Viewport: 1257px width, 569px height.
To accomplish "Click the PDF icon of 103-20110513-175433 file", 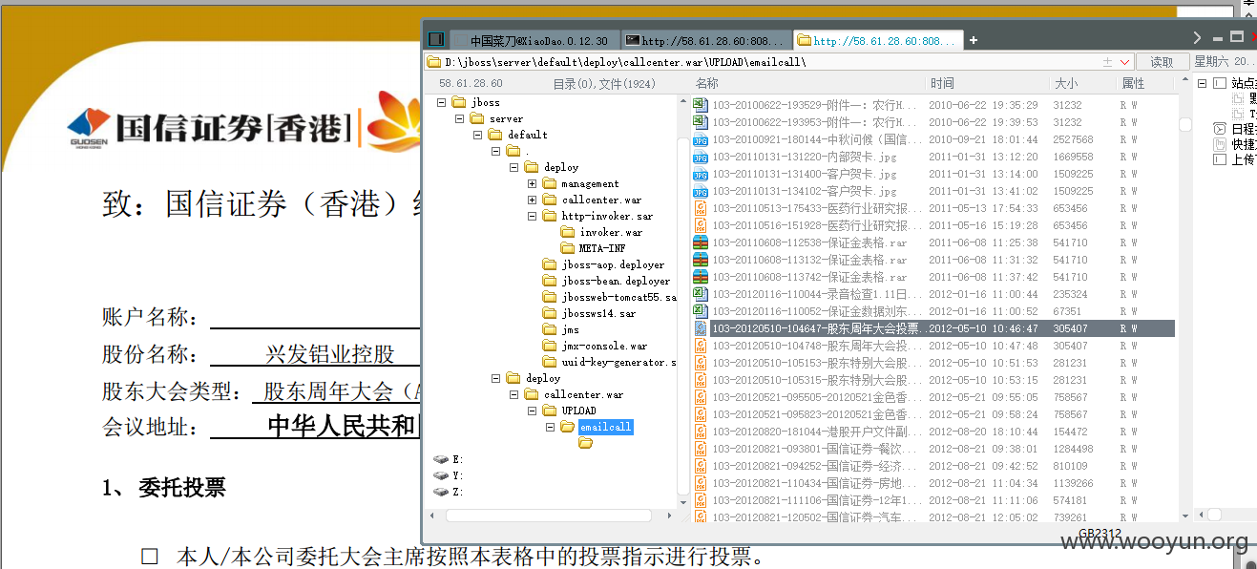I will (700, 208).
